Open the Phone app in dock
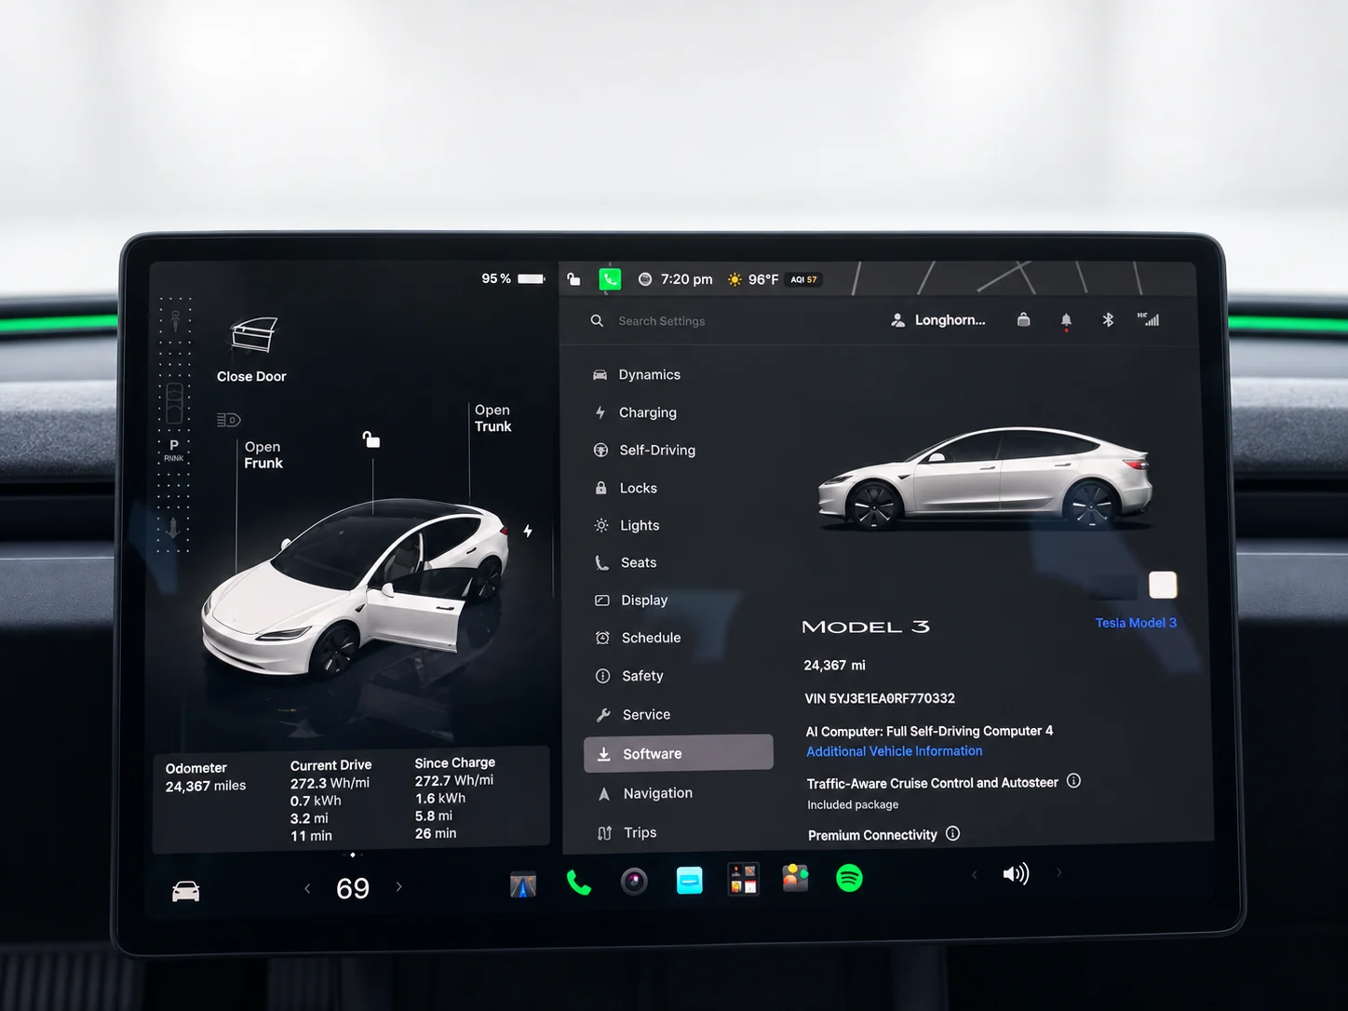1348x1011 pixels. (x=578, y=882)
